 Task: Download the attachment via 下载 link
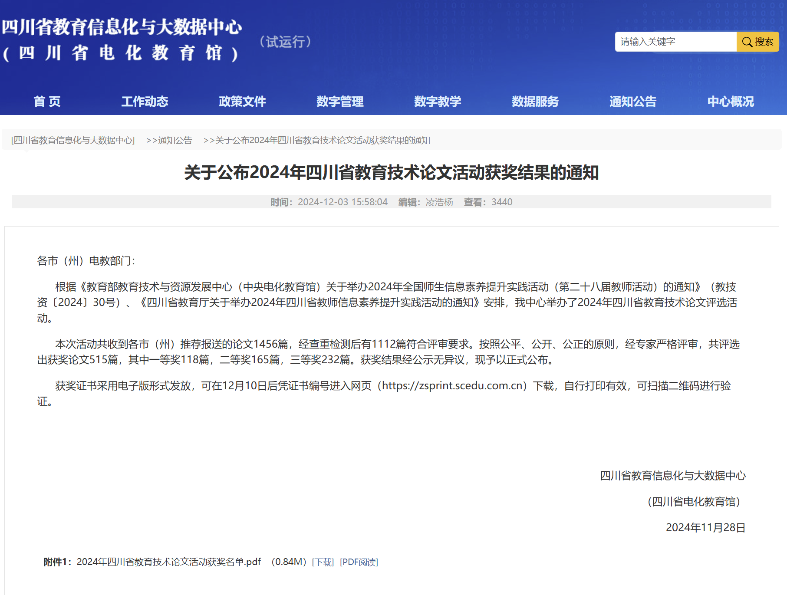tap(323, 562)
